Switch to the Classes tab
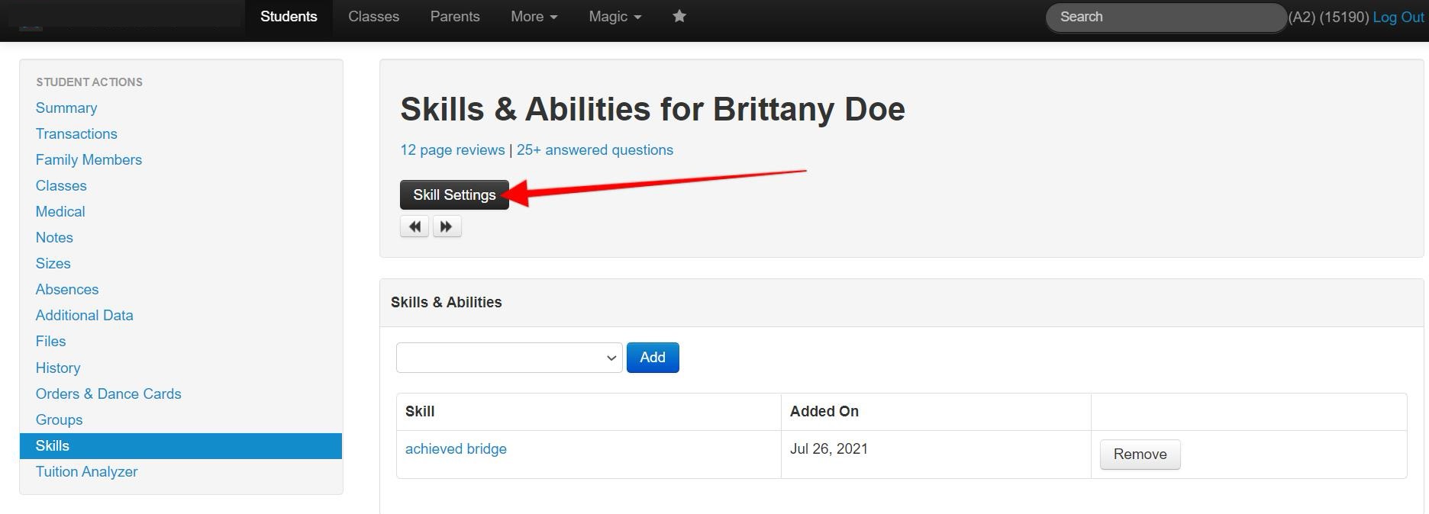The image size is (1429, 514). [373, 16]
